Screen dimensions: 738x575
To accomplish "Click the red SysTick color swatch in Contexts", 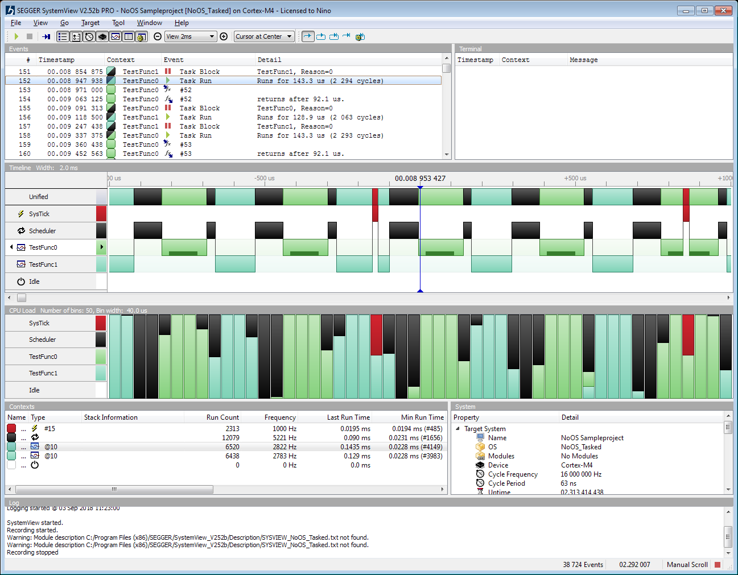I will (x=11, y=428).
